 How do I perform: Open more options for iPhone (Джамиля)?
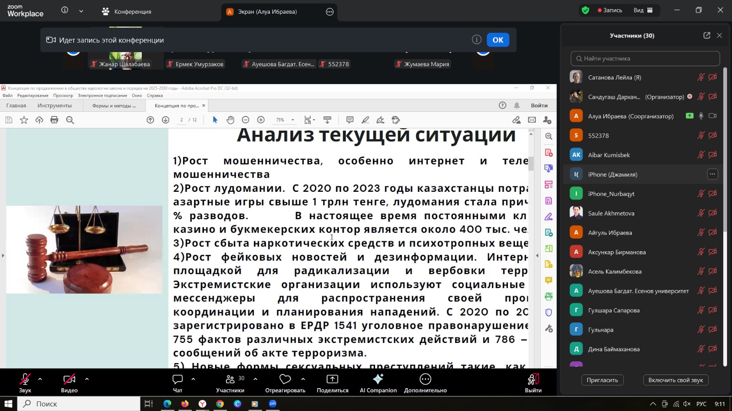[712, 174]
